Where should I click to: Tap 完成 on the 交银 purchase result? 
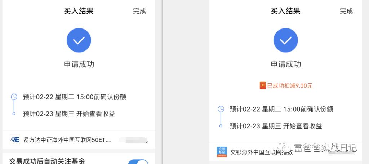click(x=346, y=11)
